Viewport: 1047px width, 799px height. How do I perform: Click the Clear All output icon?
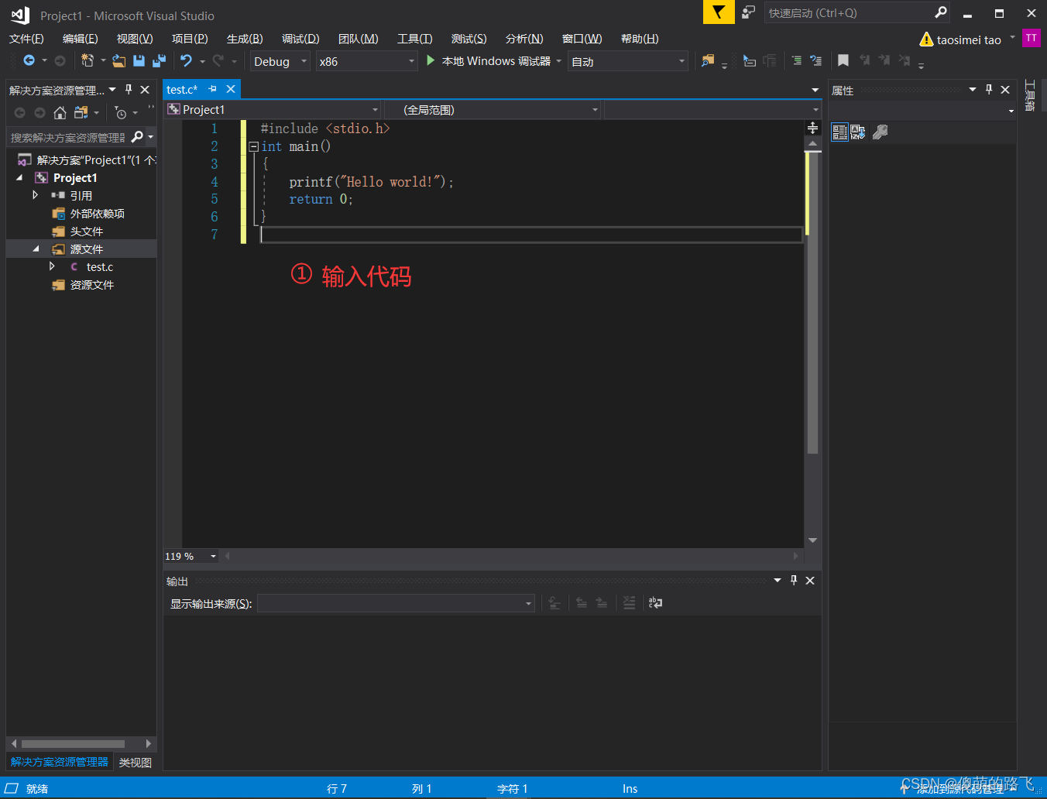630,602
